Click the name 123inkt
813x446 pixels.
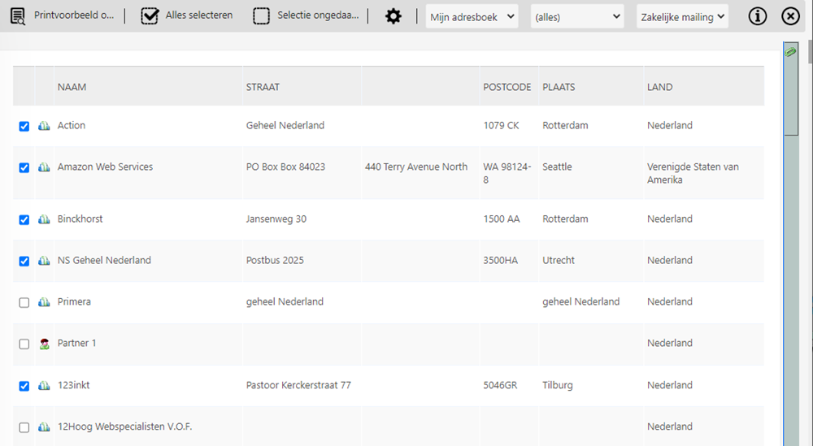74,385
